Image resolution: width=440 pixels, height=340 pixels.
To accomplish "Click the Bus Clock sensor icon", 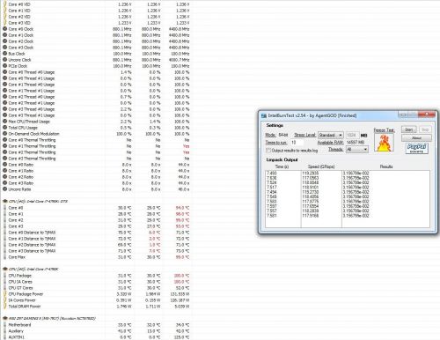I will pos(4,54).
